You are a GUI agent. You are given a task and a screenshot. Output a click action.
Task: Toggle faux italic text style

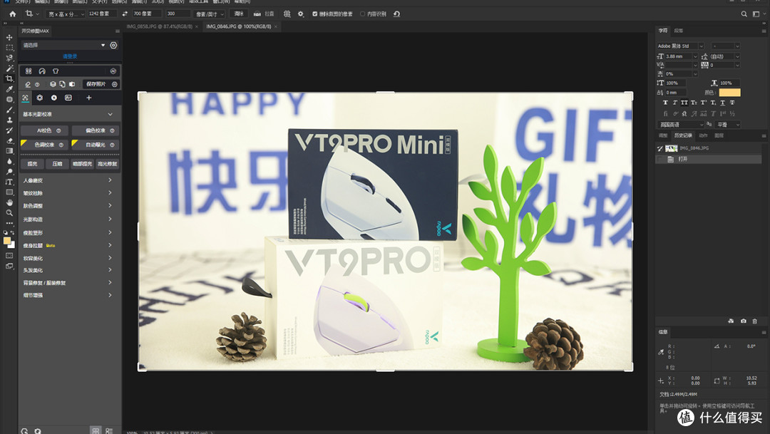pyautogui.click(x=674, y=103)
